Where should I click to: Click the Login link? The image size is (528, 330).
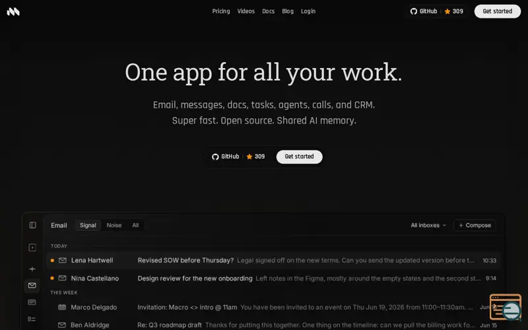(308, 11)
